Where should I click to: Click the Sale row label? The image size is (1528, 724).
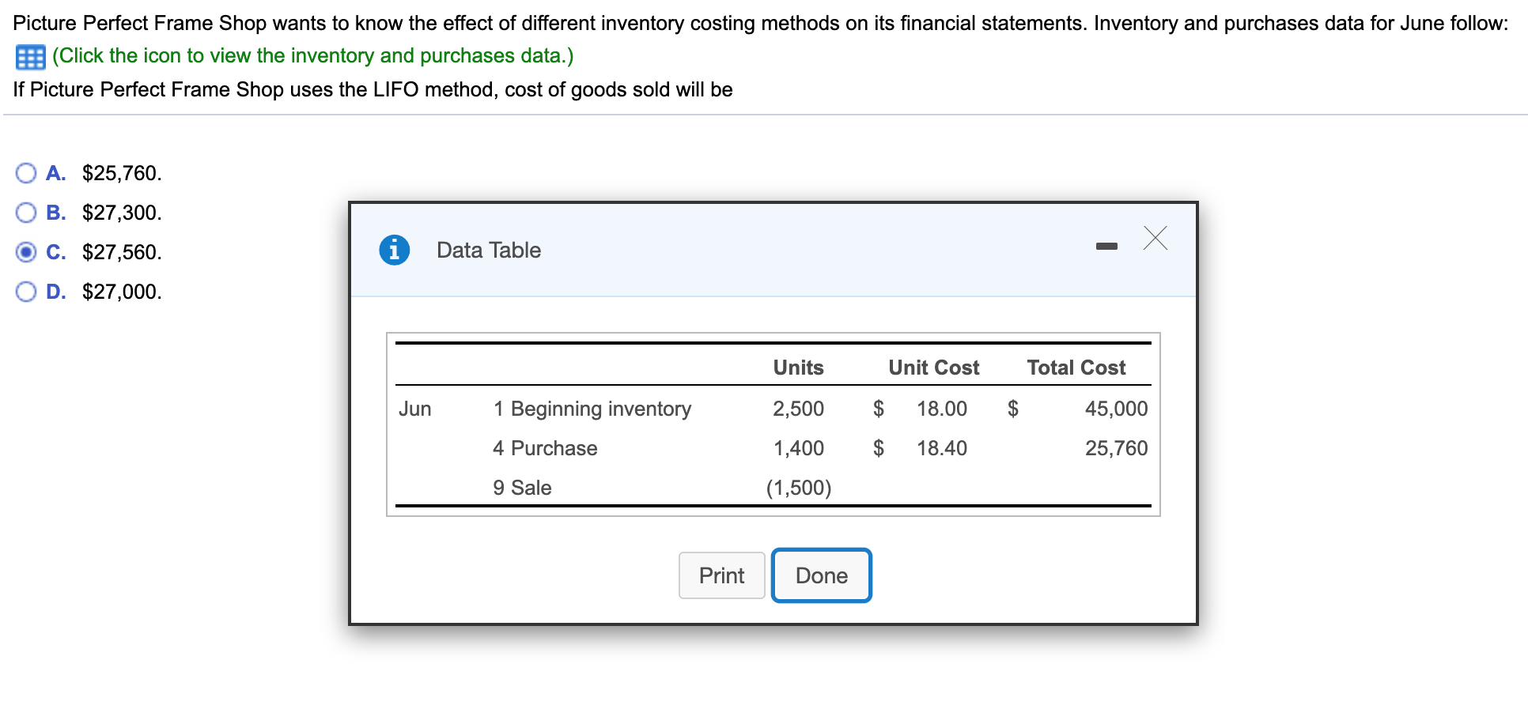tap(531, 488)
